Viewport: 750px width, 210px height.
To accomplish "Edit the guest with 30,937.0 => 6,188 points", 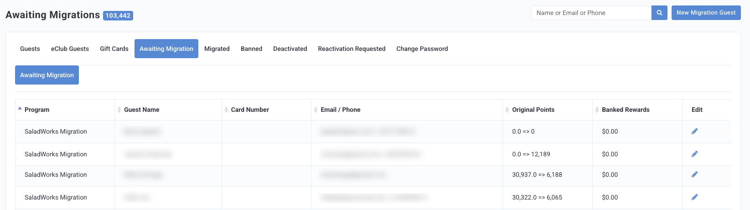I will (694, 175).
